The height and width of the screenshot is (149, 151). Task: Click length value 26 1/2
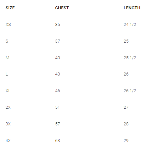coord(130,91)
